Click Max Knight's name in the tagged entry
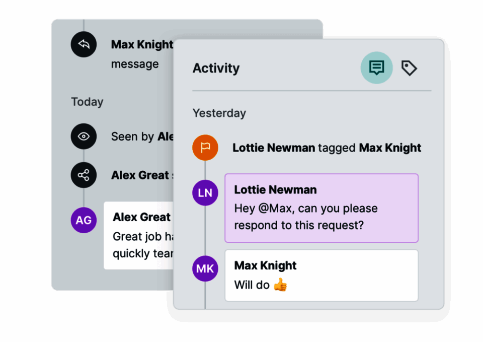 click(x=390, y=148)
